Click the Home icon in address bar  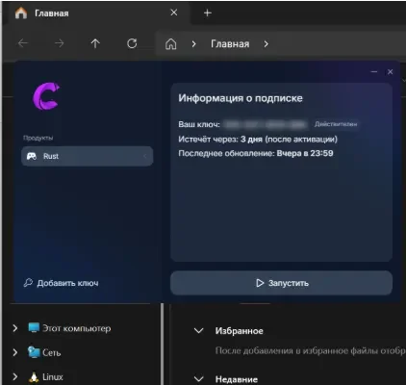click(x=170, y=44)
